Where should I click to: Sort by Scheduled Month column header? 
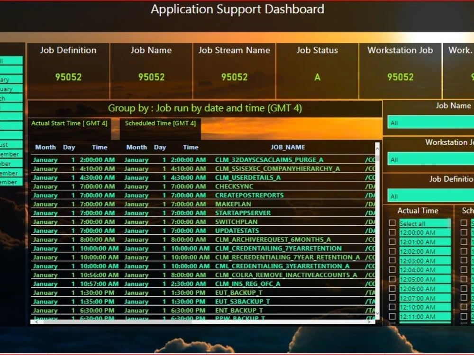point(137,147)
